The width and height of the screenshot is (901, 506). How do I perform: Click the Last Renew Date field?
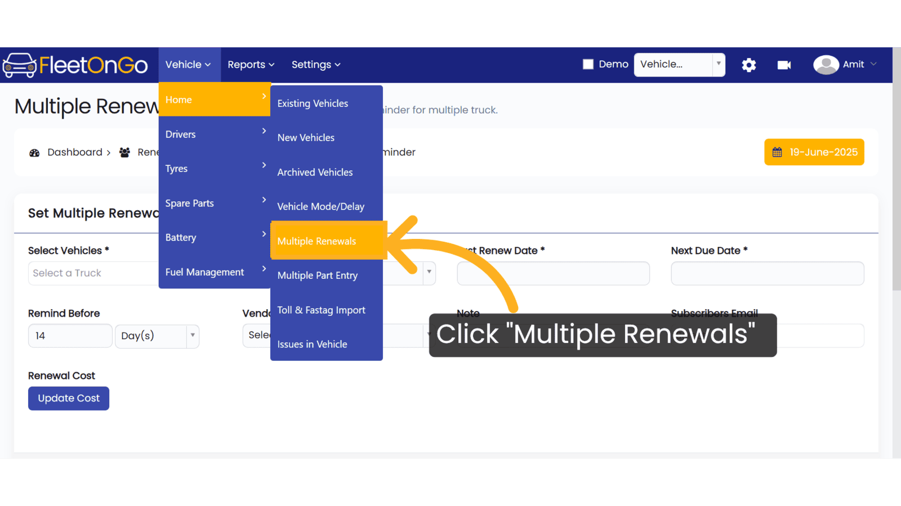tap(553, 273)
